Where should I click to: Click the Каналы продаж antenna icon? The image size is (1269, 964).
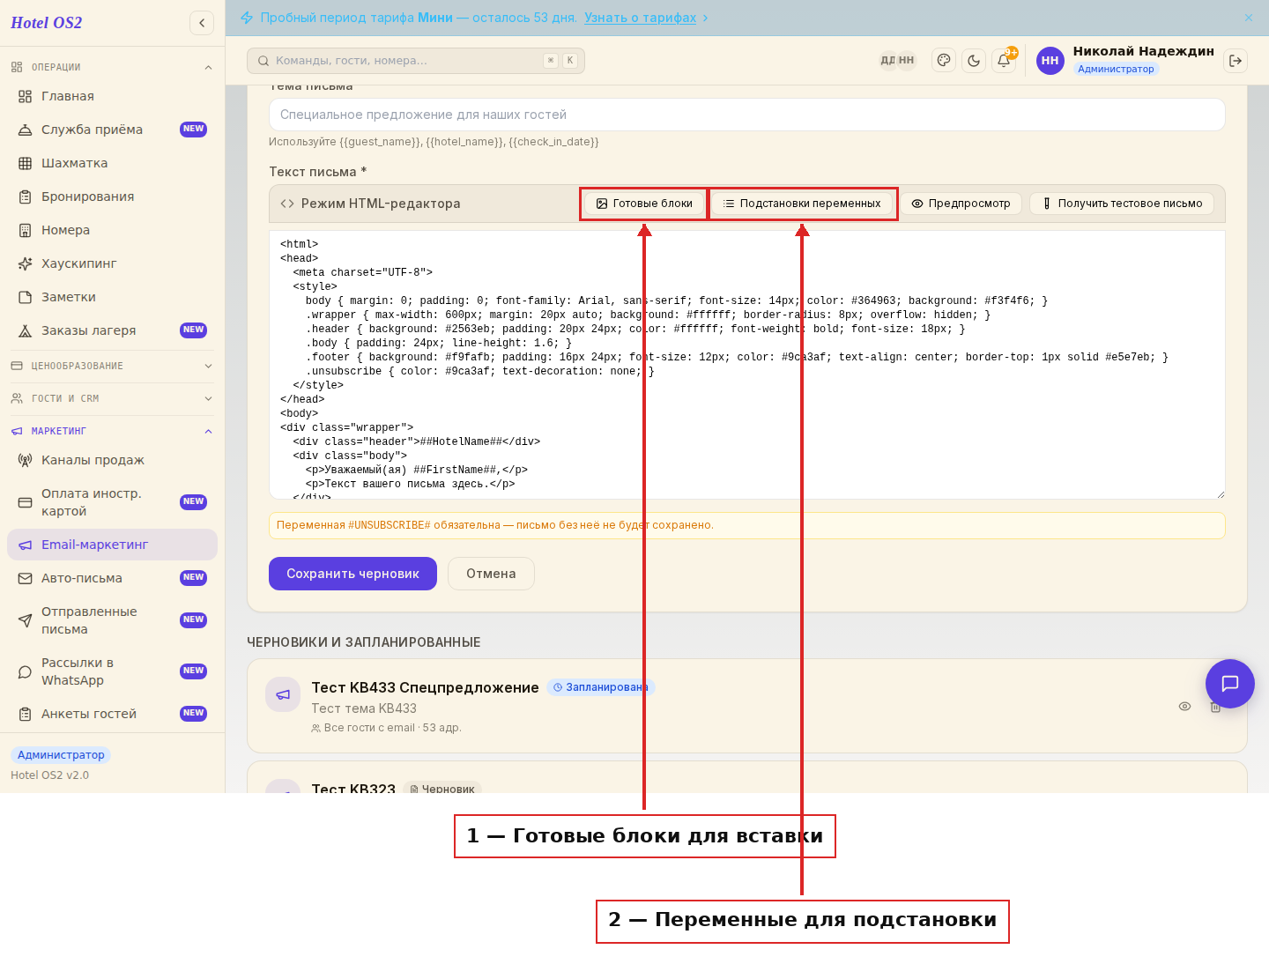tap(25, 460)
